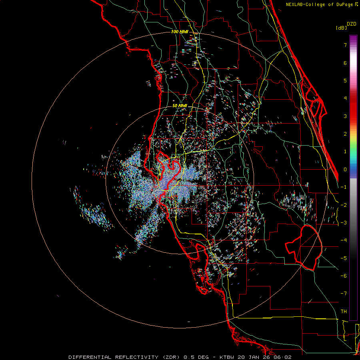
Task: Click the 20 JAN 26 06:02 timestamp
Action: point(264,357)
